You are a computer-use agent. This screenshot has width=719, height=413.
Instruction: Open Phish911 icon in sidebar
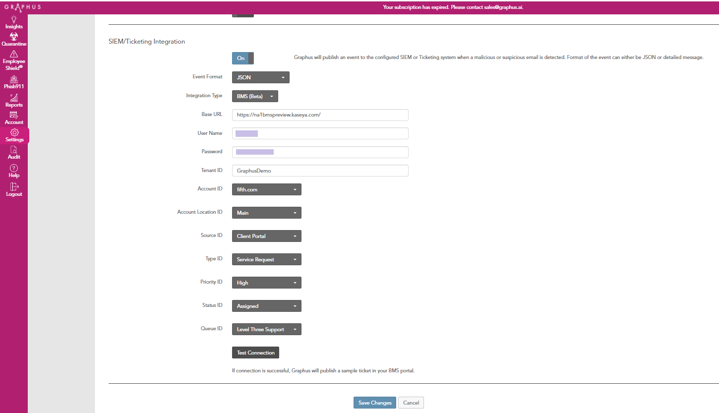click(14, 79)
